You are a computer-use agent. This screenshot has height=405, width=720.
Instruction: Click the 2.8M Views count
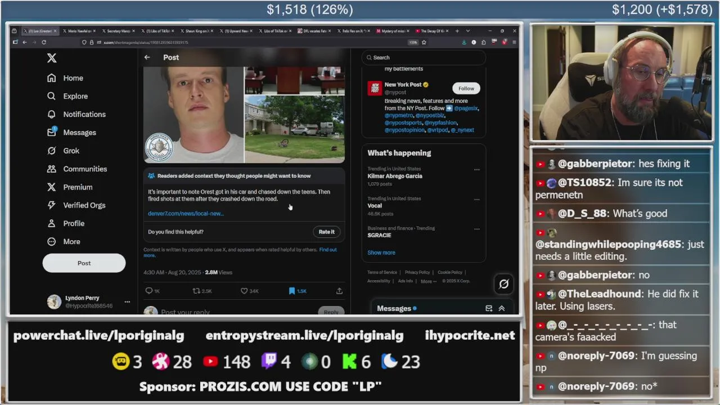tap(219, 272)
